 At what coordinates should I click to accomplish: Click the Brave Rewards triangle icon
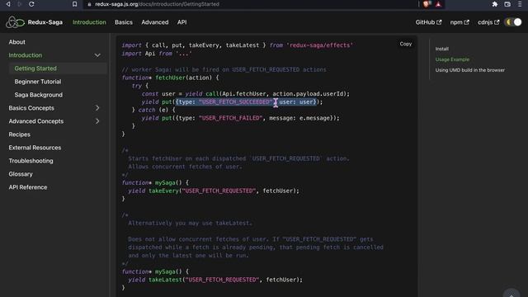pyautogui.click(x=438, y=4)
